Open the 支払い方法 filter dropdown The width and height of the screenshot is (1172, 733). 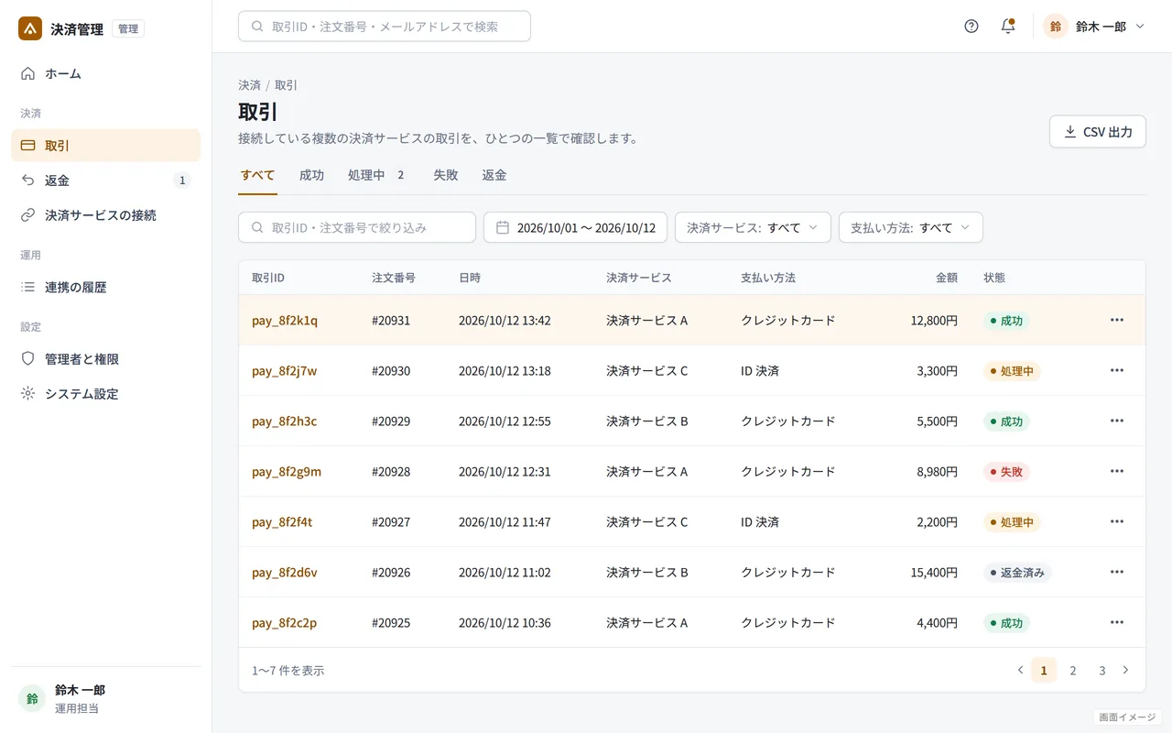(x=911, y=227)
